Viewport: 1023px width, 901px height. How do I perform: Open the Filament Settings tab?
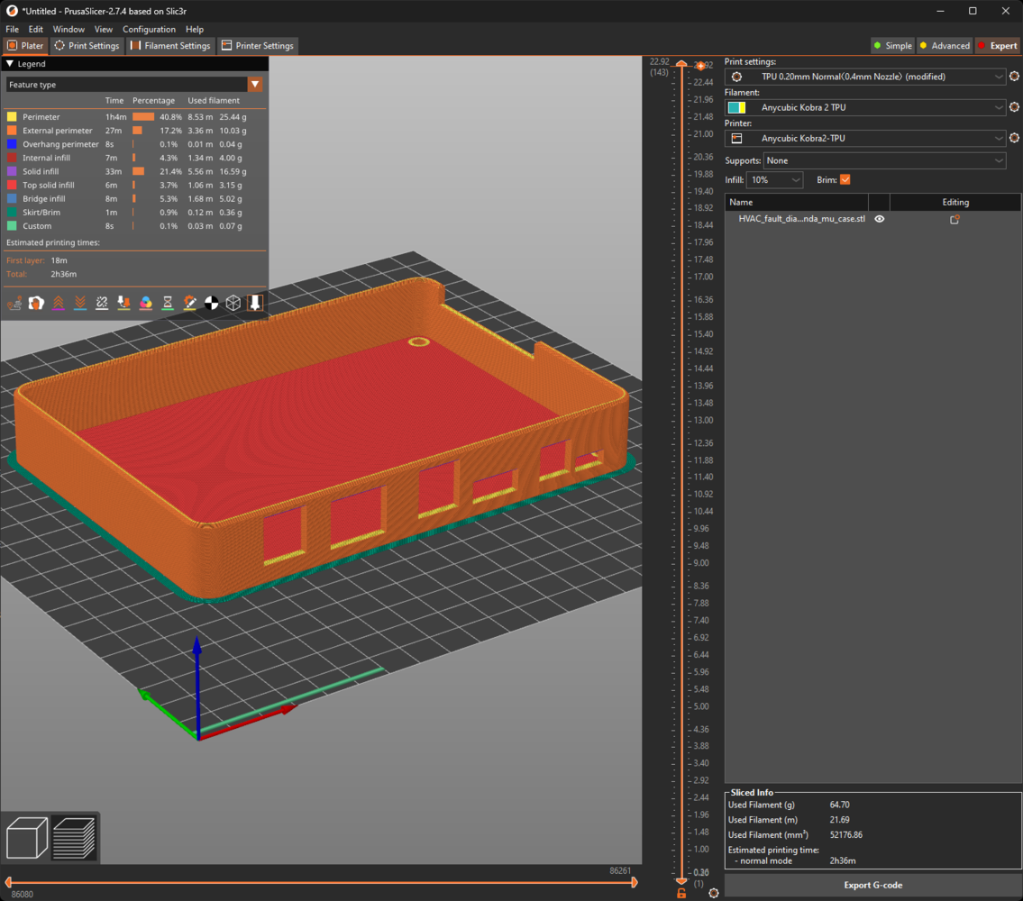coord(170,46)
